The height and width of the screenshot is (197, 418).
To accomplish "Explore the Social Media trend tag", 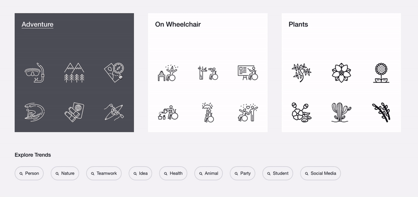I will click(x=320, y=174).
